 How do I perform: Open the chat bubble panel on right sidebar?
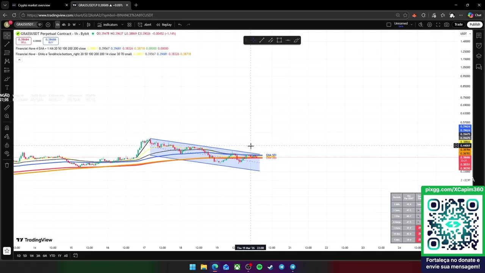coord(479,67)
